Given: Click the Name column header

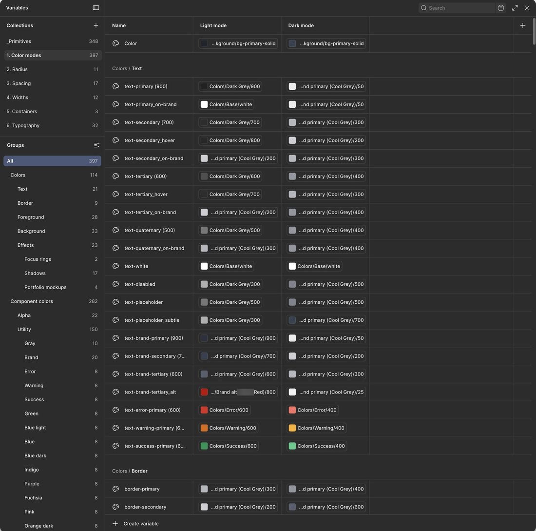Looking at the screenshot, I should click(x=118, y=25).
